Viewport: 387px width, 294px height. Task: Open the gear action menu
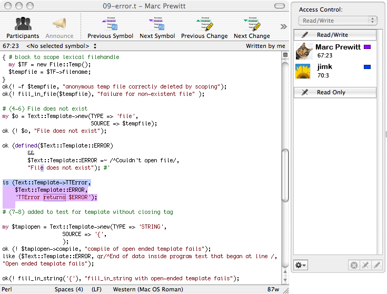[301, 265]
